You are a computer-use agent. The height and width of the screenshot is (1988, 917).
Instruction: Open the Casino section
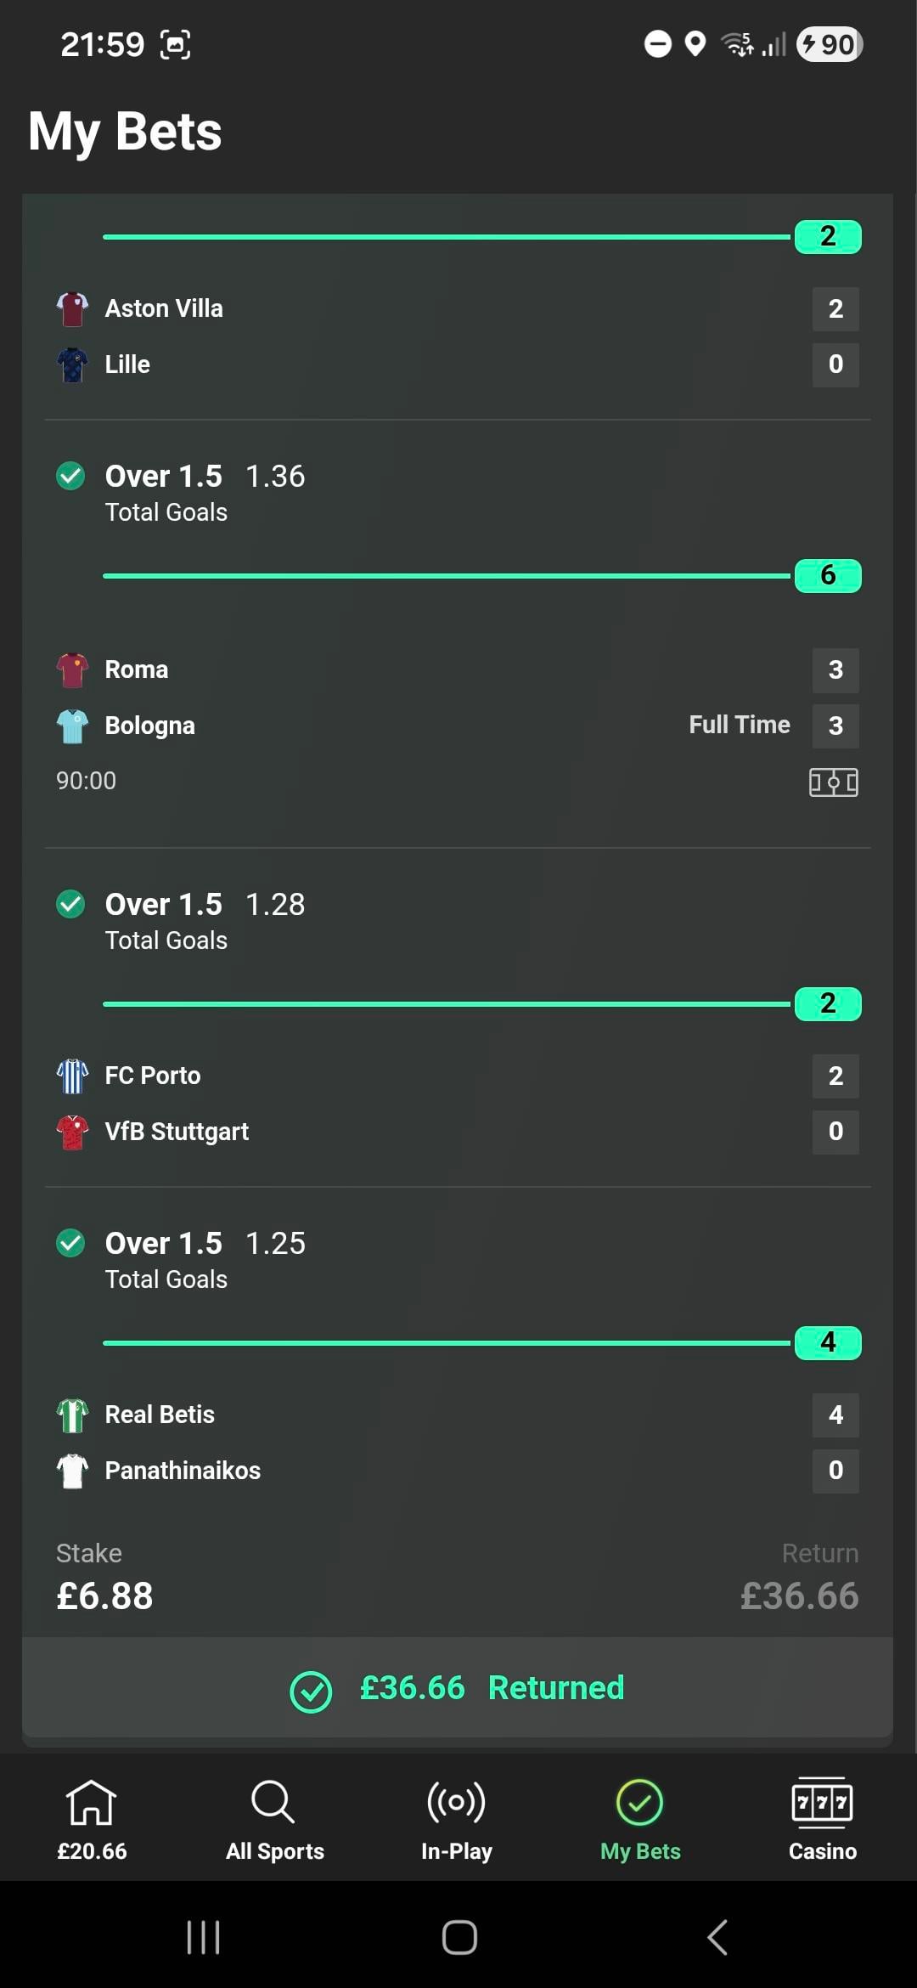click(822, 1819)
